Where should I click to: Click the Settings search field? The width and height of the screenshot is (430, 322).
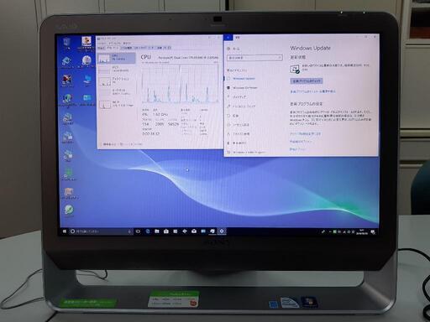tap(254, 58)
